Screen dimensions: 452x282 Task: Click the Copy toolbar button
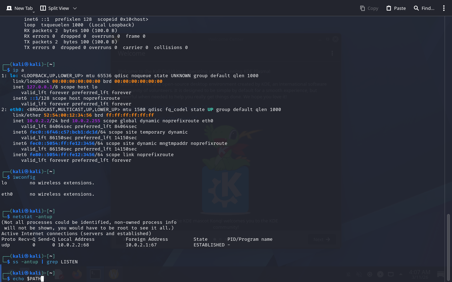pos(369,8)
